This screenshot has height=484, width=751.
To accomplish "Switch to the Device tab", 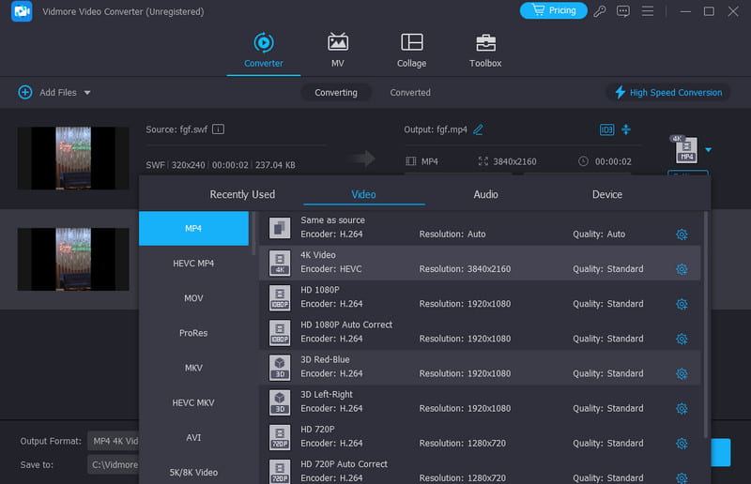I will 606,194.
